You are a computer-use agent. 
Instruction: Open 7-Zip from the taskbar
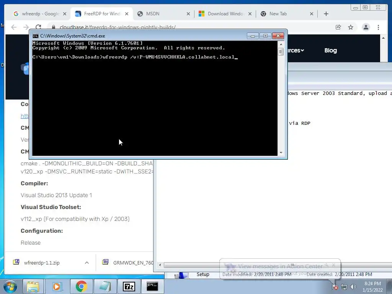click(129, 286)
